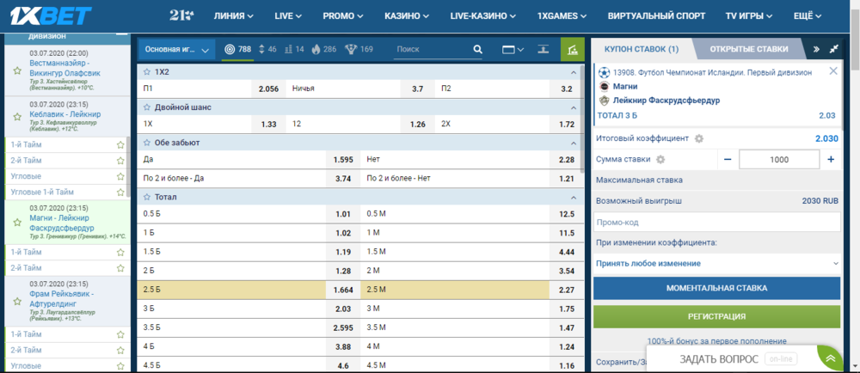Open the TV ИГРЫ menu
The height and width of the screenshot is (373, 860).
point(749,15)
